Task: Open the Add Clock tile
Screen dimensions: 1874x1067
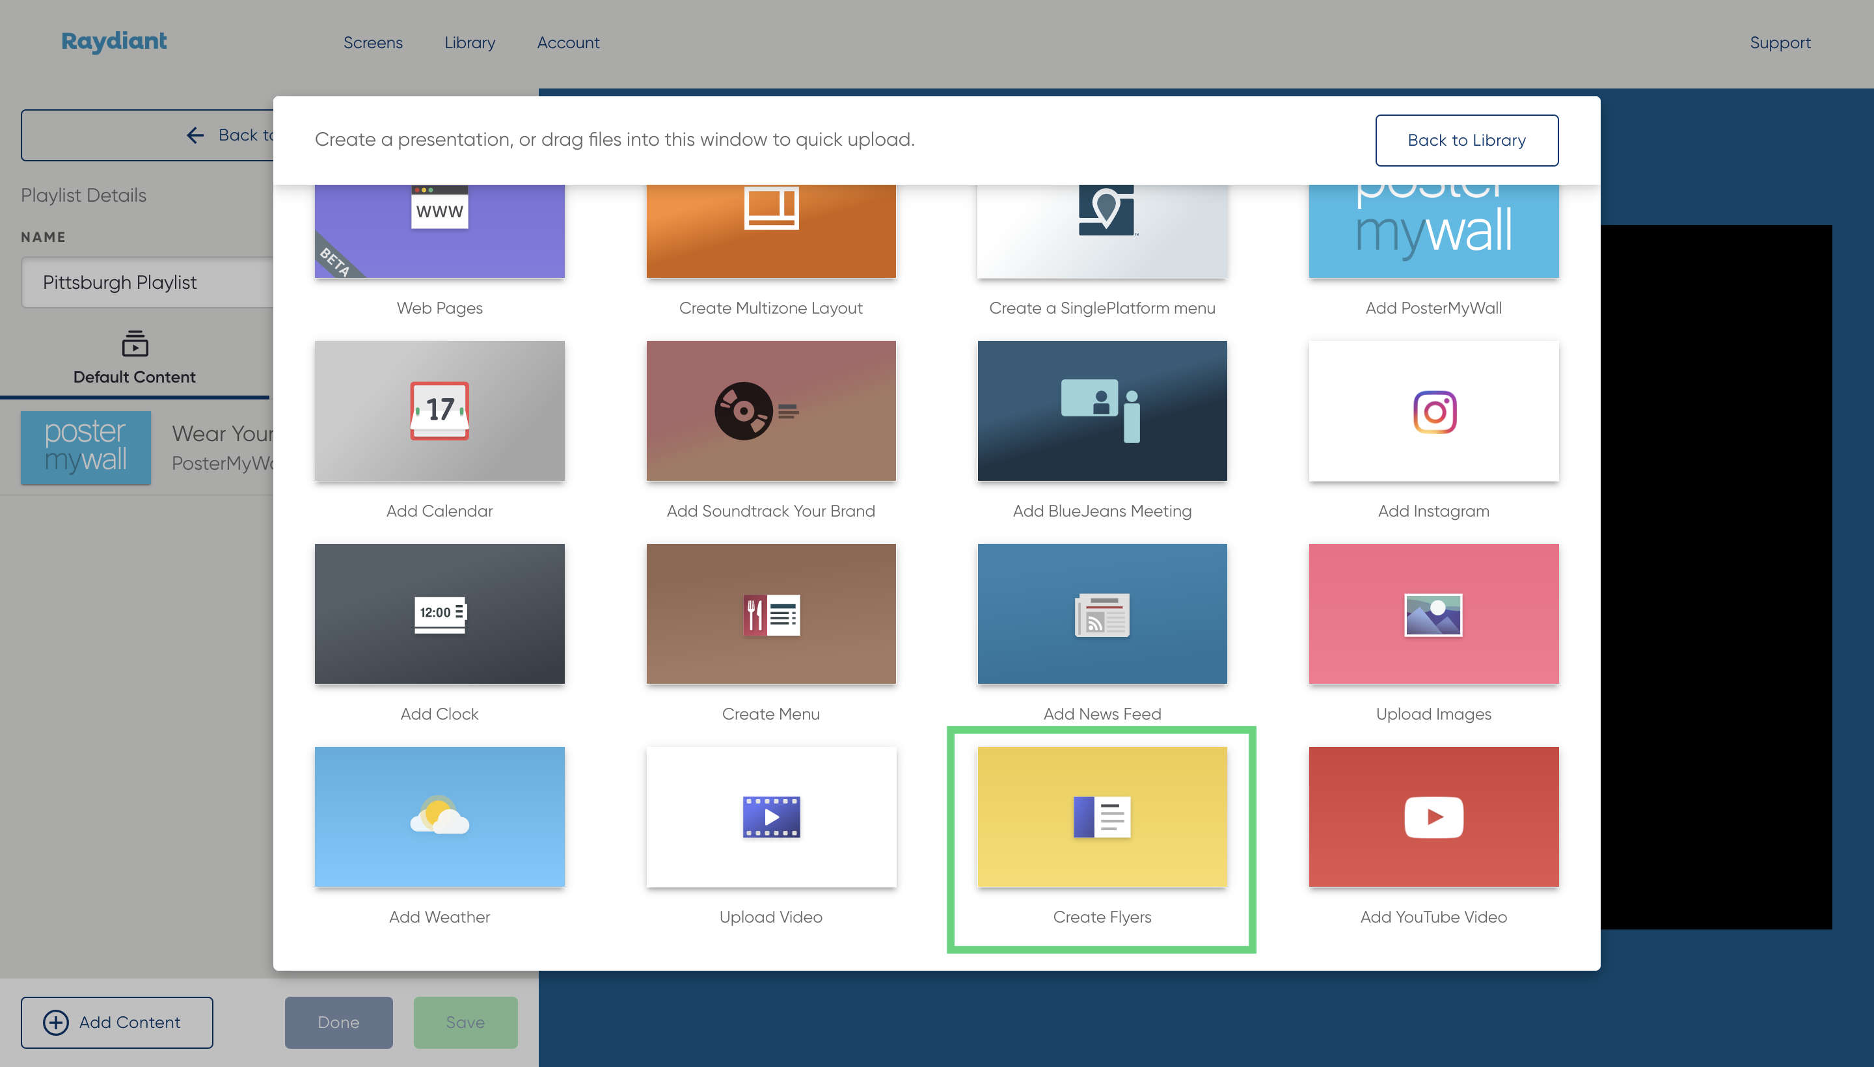Action: pyautogui.click(x=439, y=614)
